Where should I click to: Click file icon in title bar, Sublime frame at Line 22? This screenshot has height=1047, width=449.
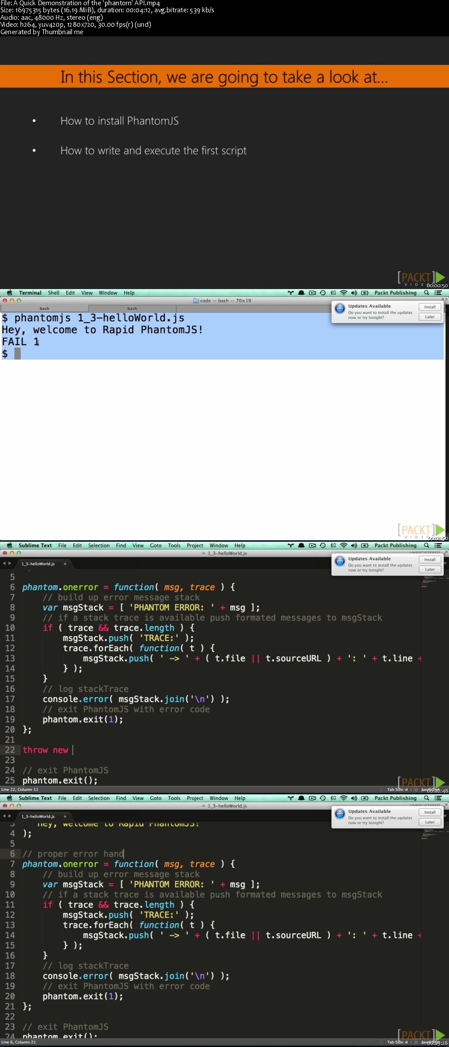(x=203, y=553)
